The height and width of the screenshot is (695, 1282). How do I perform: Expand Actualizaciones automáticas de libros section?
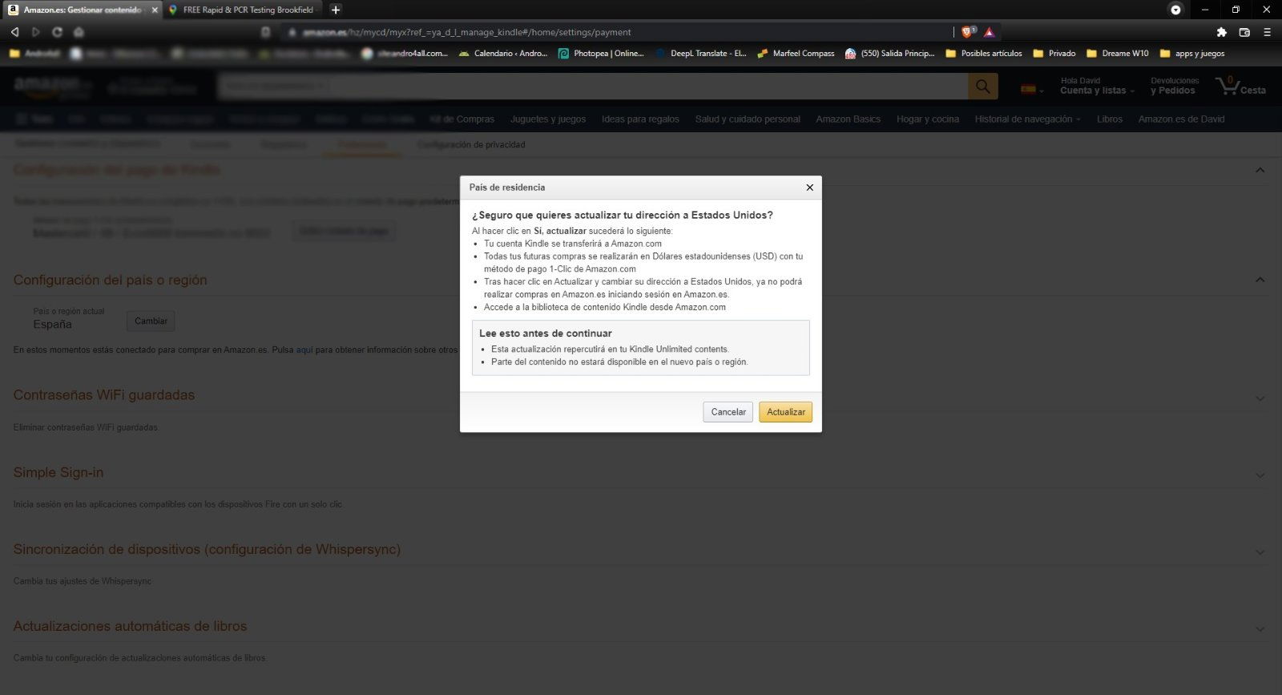pos(1260,629)
